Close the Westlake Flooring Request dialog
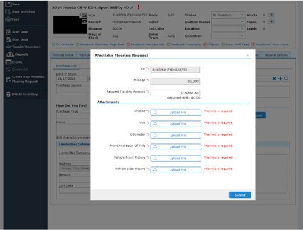Image resolution: width=303 pixels, height=230 pixels. [x=248, y=56]
